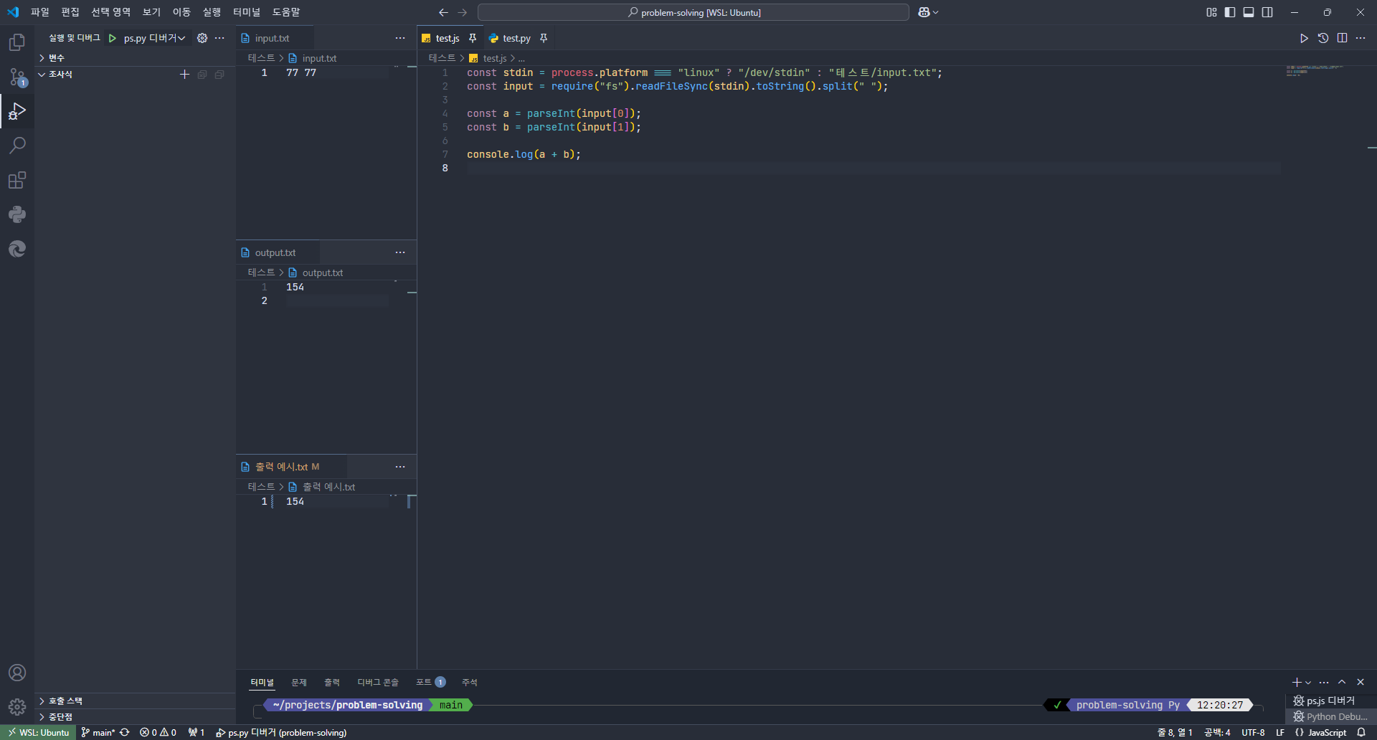Click the main* branch in status bar

point(98,732)
